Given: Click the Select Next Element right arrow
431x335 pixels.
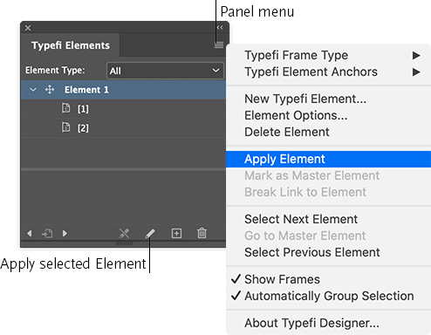Looking at the screenshot, I should pos(65,233).
